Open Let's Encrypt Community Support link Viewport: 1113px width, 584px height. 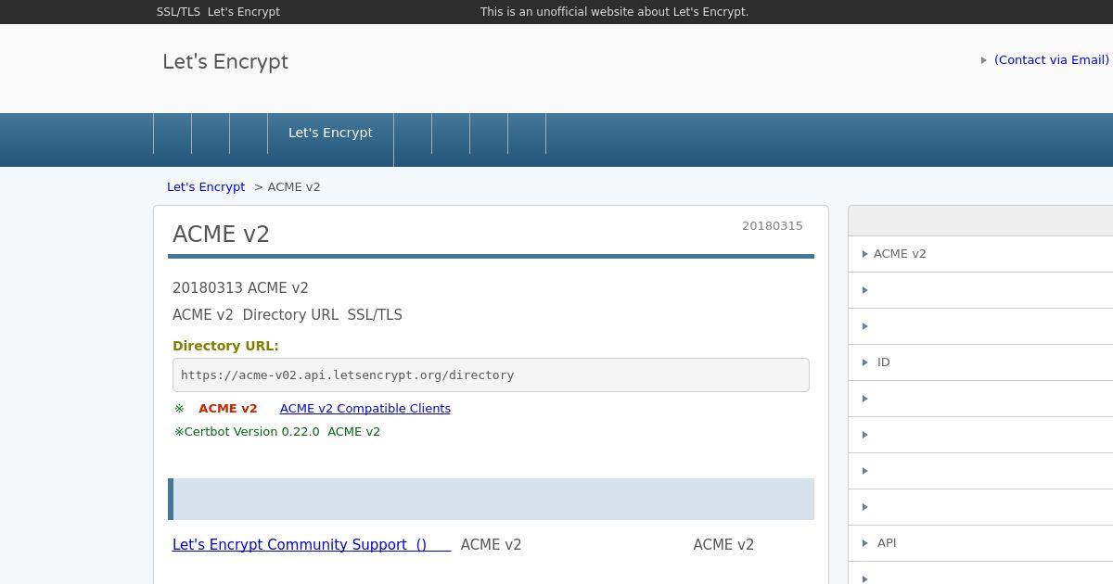[312, 544]
